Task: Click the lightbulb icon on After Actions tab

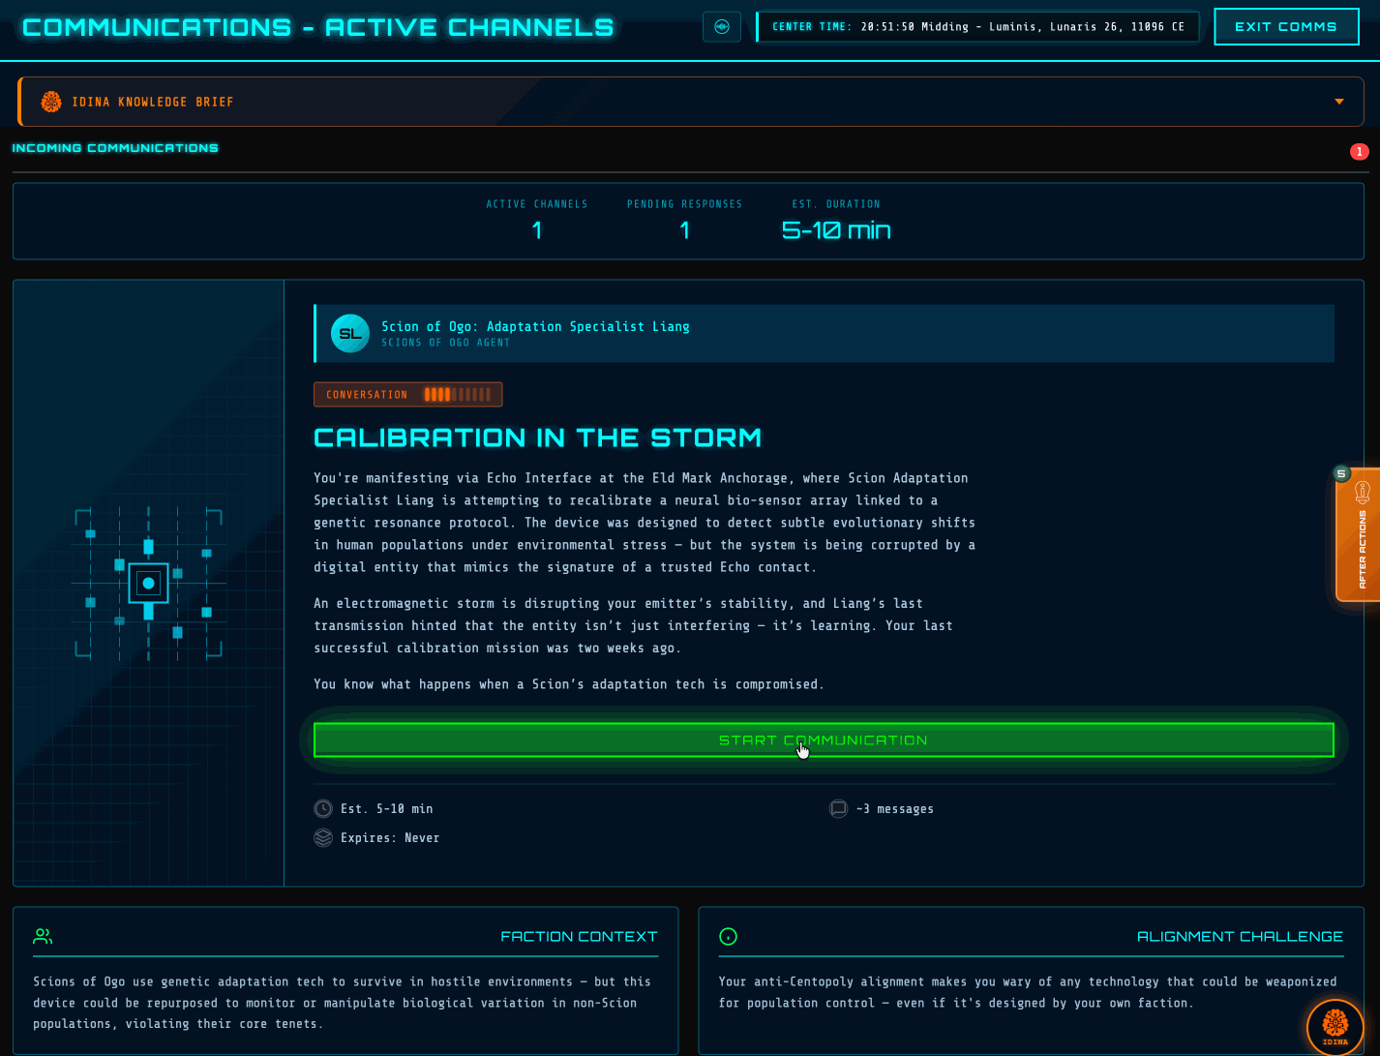Action: 1365,494
